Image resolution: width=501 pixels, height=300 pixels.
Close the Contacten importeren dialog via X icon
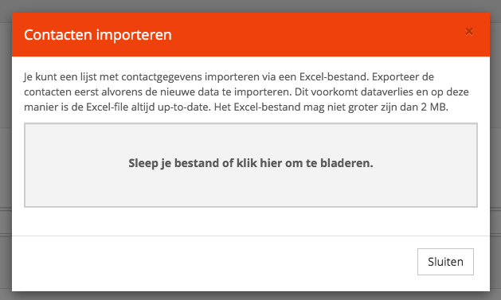click(x=468, y=32)
